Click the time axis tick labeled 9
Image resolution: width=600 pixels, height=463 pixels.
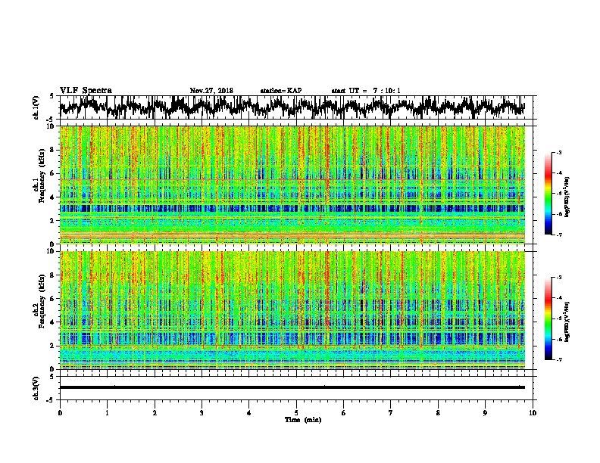pos(485,413)
